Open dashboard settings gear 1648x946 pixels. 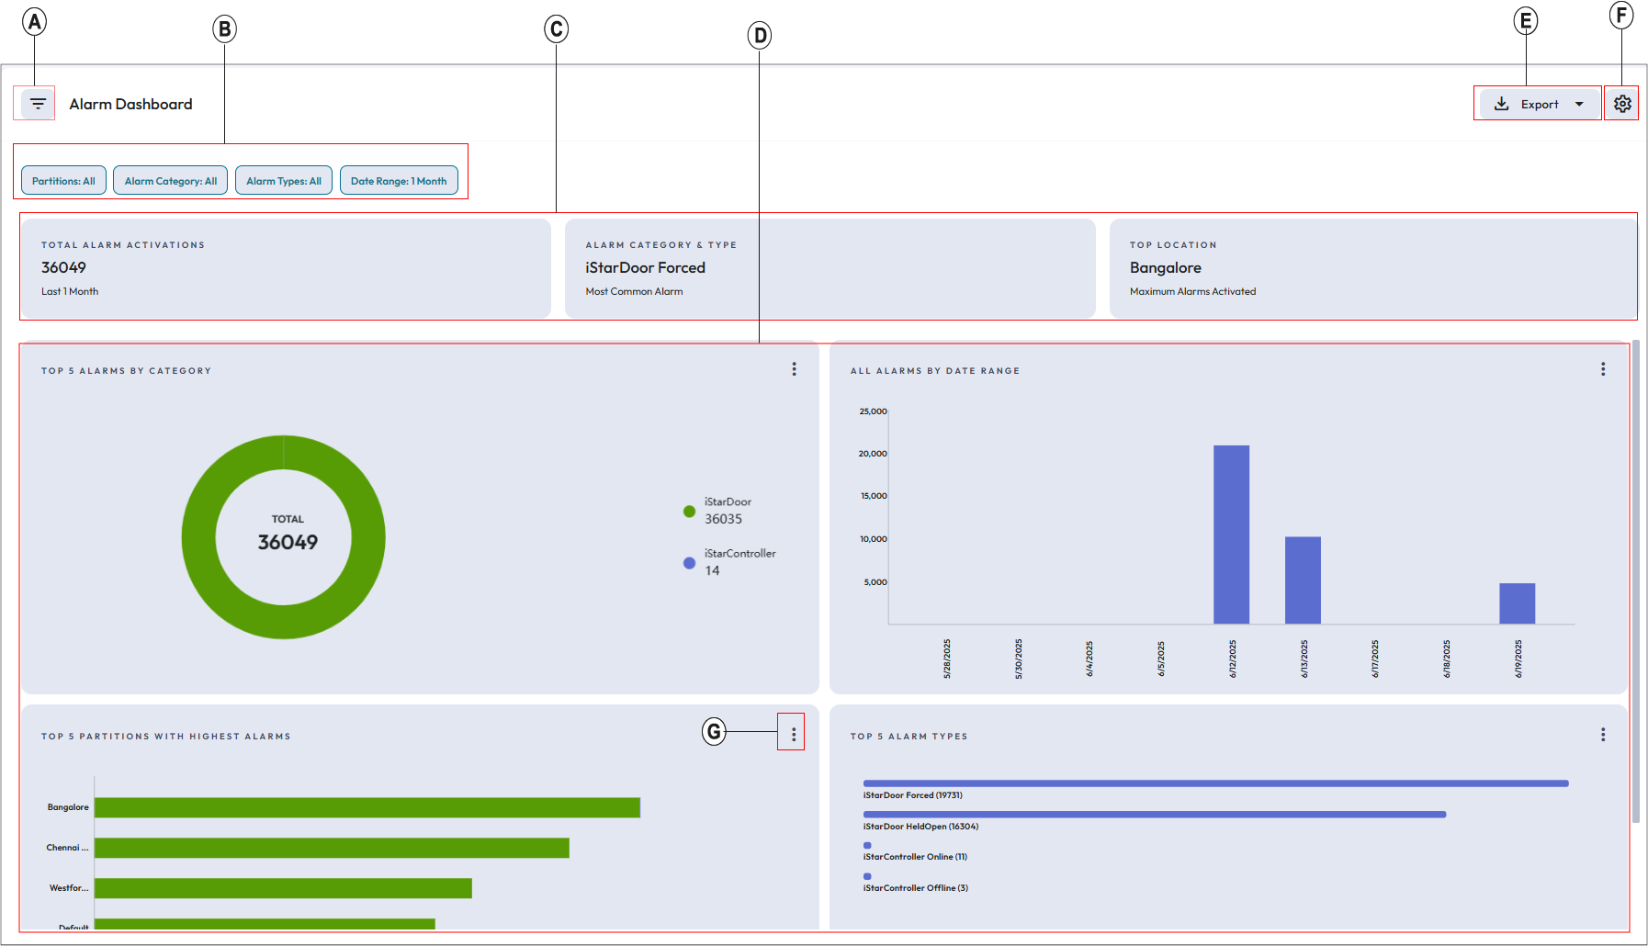pyautogui.click(x=1622, y=104)
